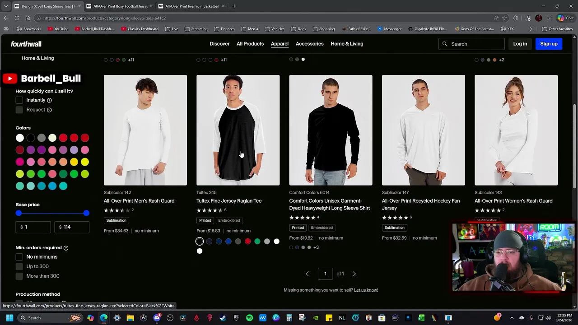
Task: Open the Dogs bookmarks folder
Action: (x=298, y=29)
